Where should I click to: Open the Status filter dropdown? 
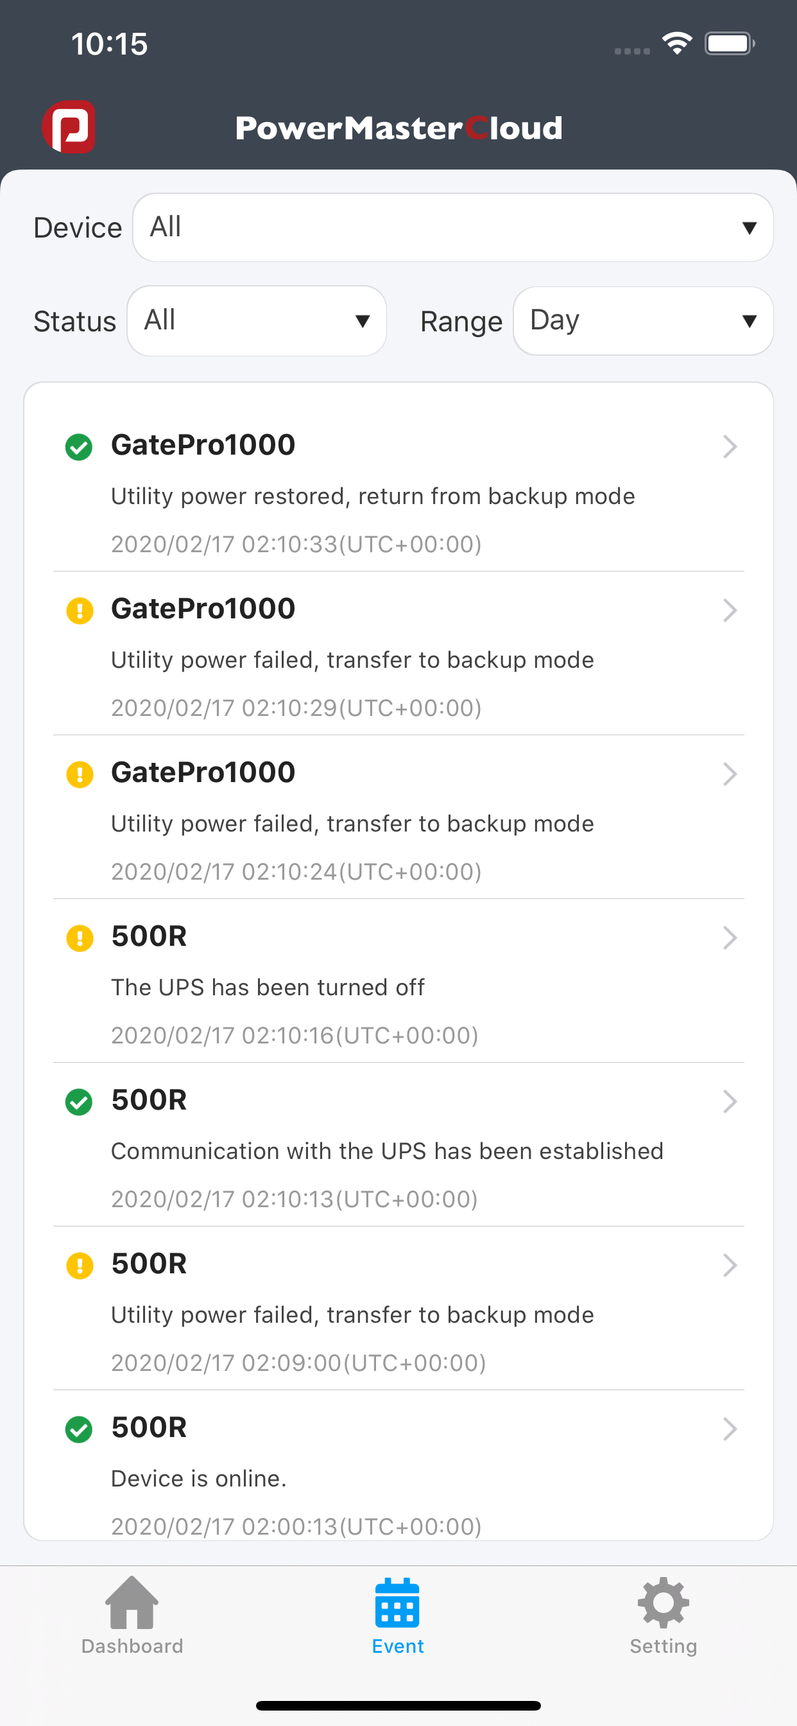click(x=257, y=320)
